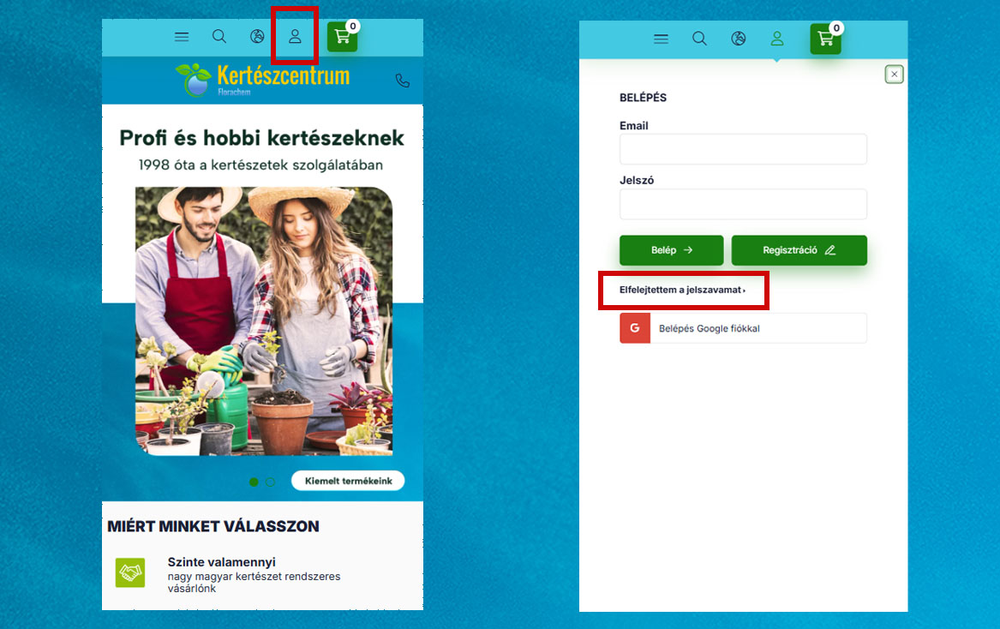
Task: Click Kiemelt termékeink button on banner
Action: coord(348,481)
